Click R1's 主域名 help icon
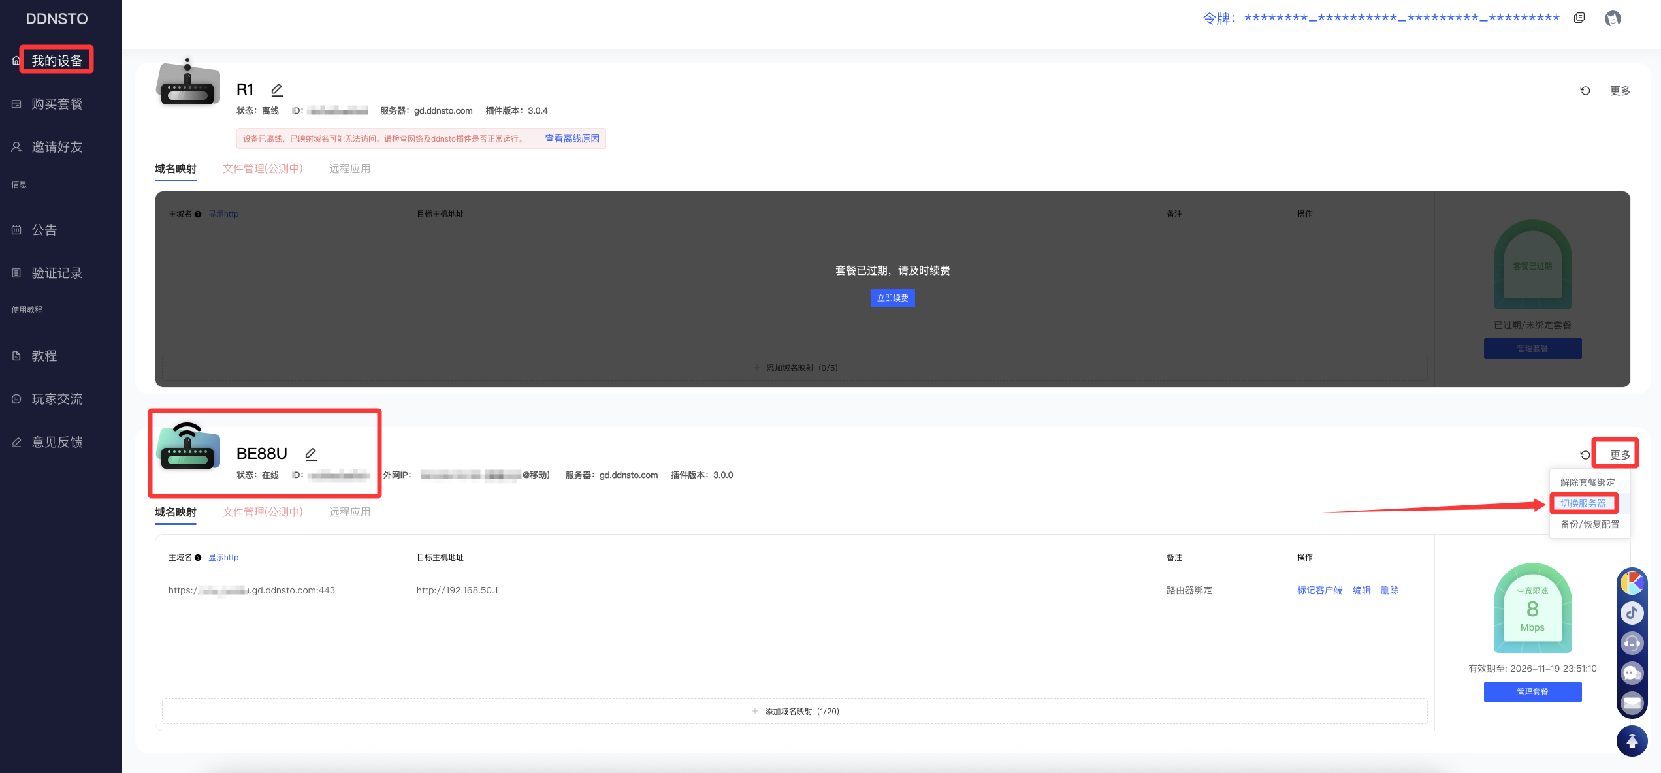The height and width of the screenshot is (773, 1661). point(198,214)
